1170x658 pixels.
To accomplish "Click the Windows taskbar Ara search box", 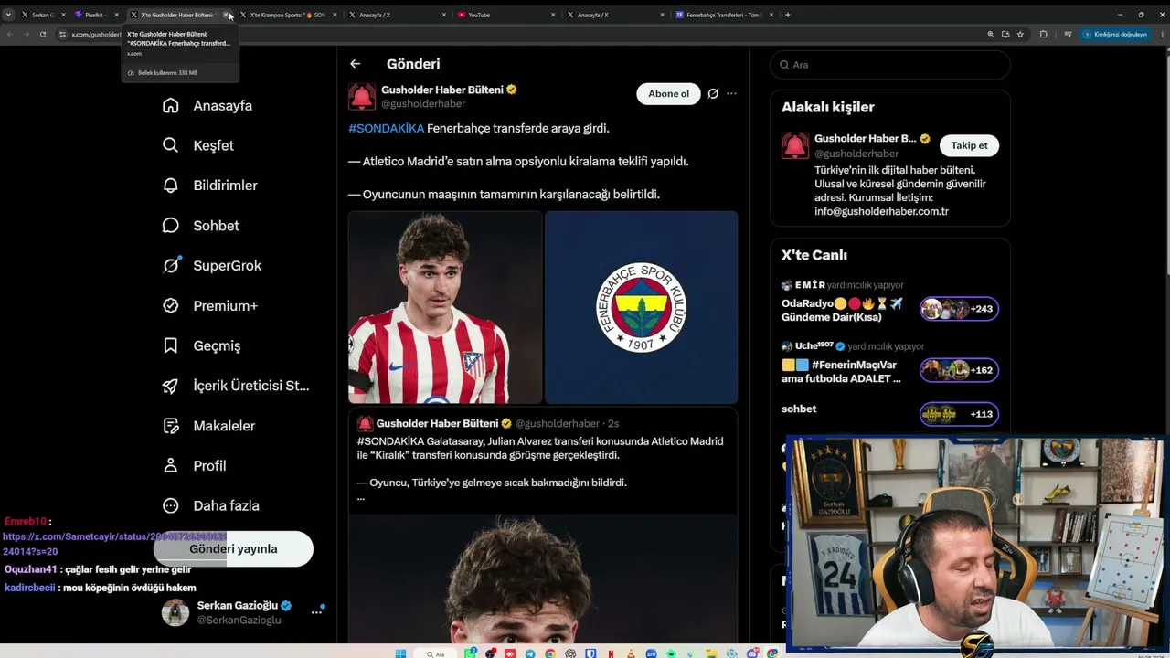I will (x=436, y=653).
